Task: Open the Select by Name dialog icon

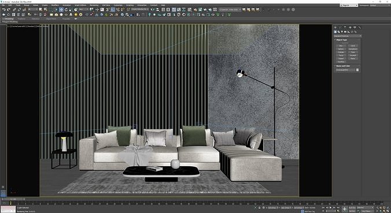Action: tap(45, 9)
